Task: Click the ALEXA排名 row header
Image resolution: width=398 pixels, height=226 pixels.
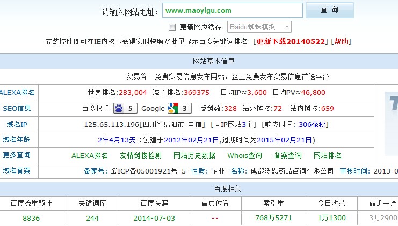Action: (x=17, y=92)
